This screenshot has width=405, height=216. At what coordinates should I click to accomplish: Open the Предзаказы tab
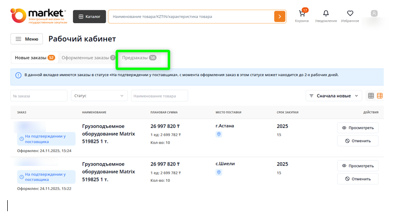point(139,58)
